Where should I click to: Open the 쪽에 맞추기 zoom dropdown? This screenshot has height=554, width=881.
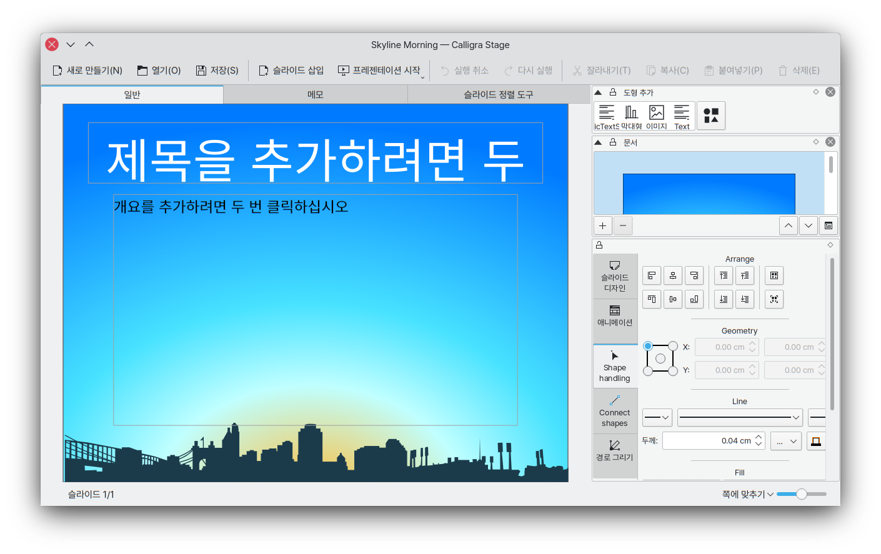(747, 494)
